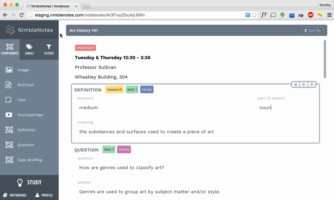
Task: Delete the Definition card with X icon
Action: click(296, 85)
